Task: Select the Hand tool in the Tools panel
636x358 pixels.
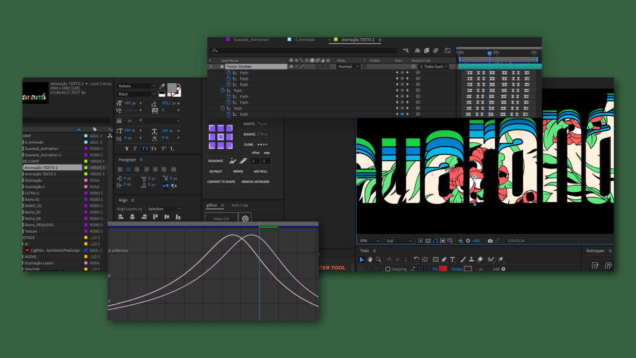Action: pos(370,259)
